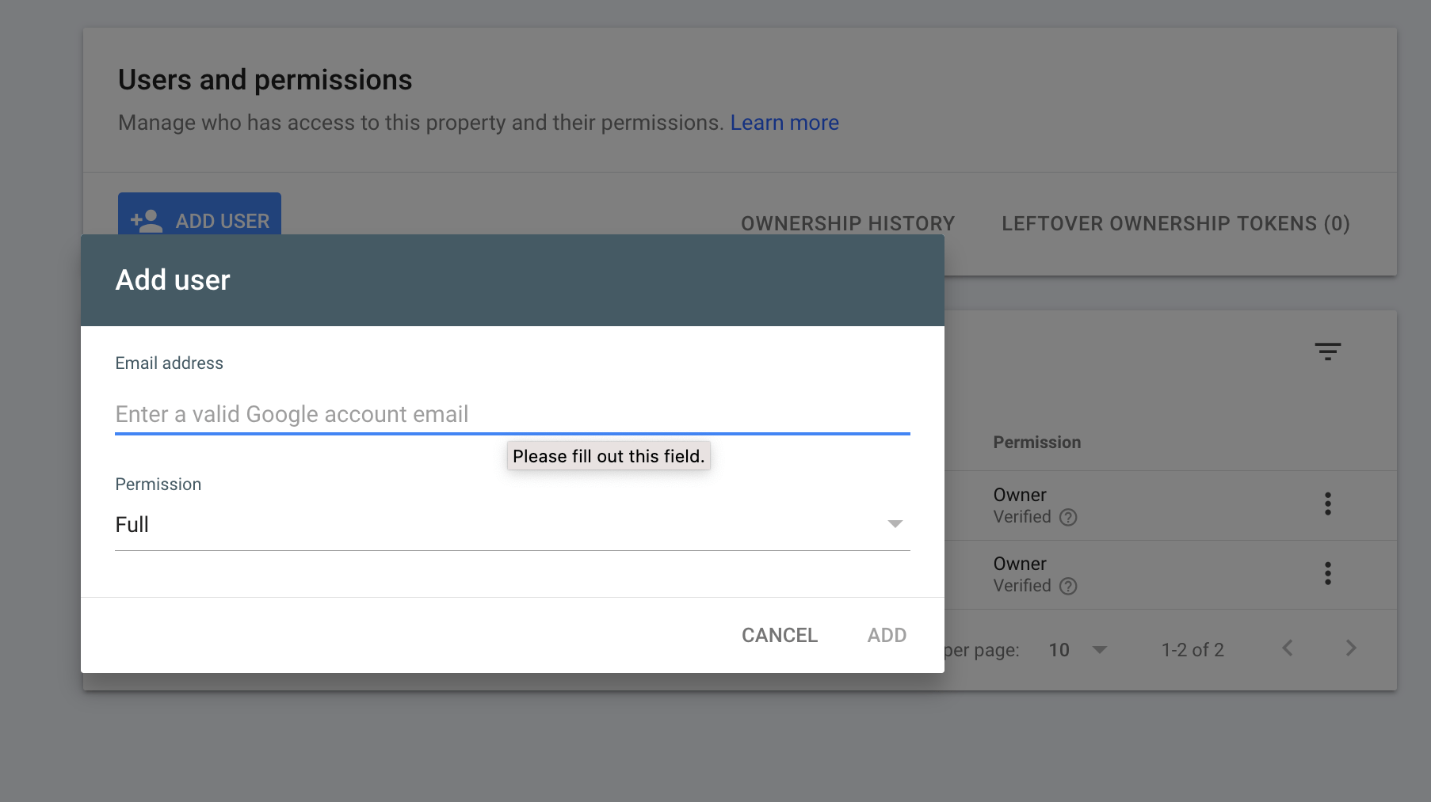This screenshot has width=1431, height=802.
Task: Click the help icon next to the second Verified
Action: click(1068, 586)
